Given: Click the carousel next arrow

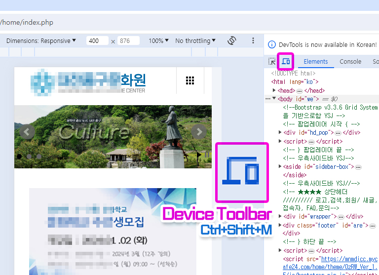Looking at the screenshot, I should (x=199, y=131).
